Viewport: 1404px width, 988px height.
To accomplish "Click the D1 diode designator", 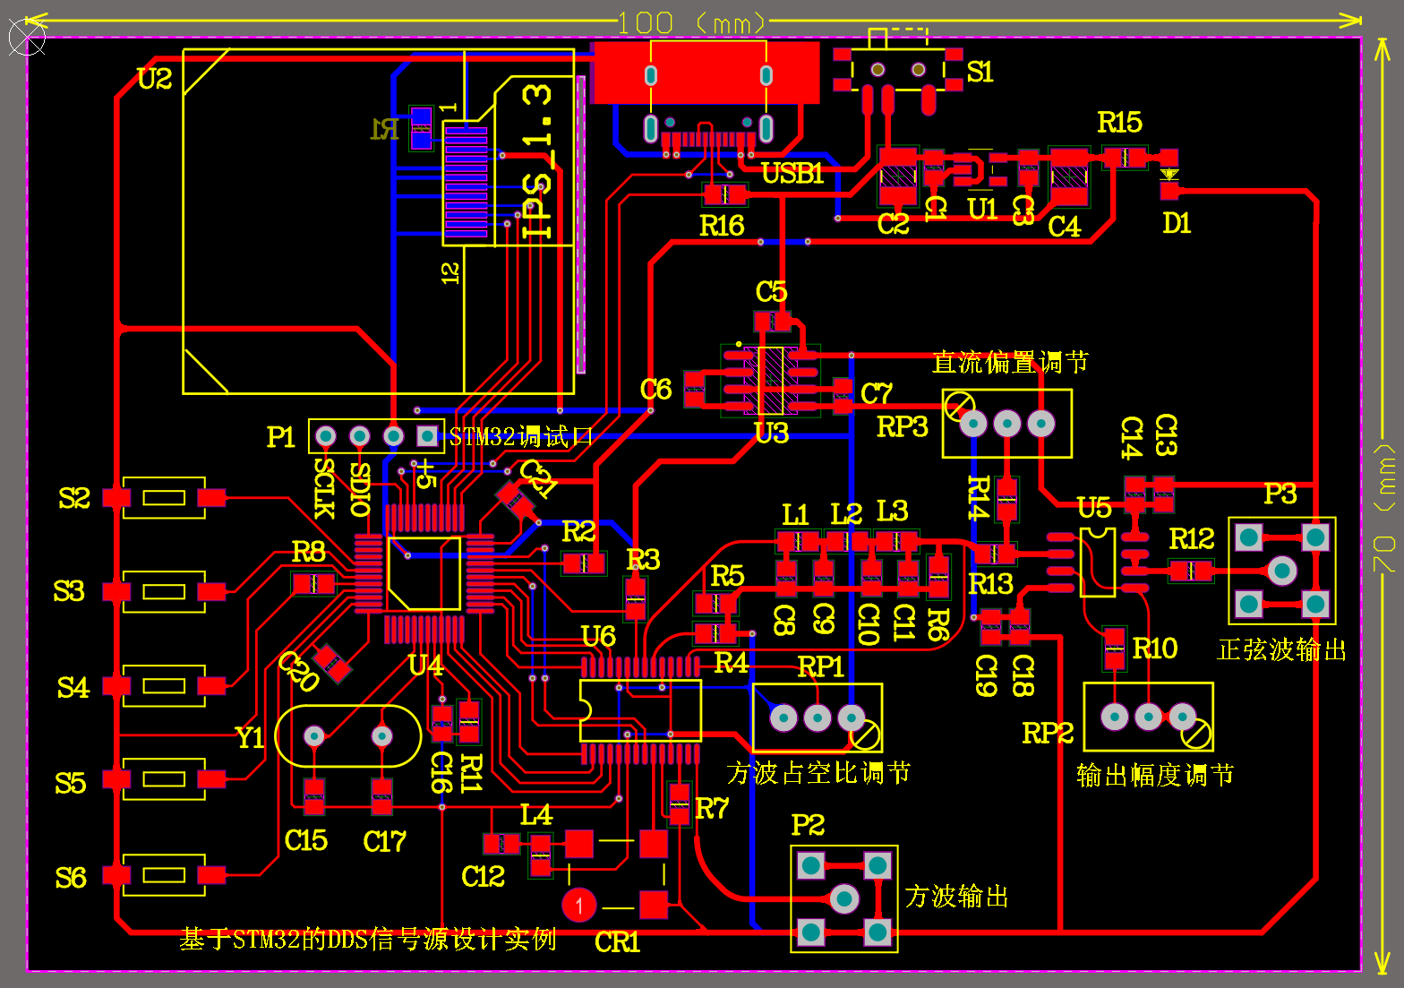I will tap(1177, 223).
